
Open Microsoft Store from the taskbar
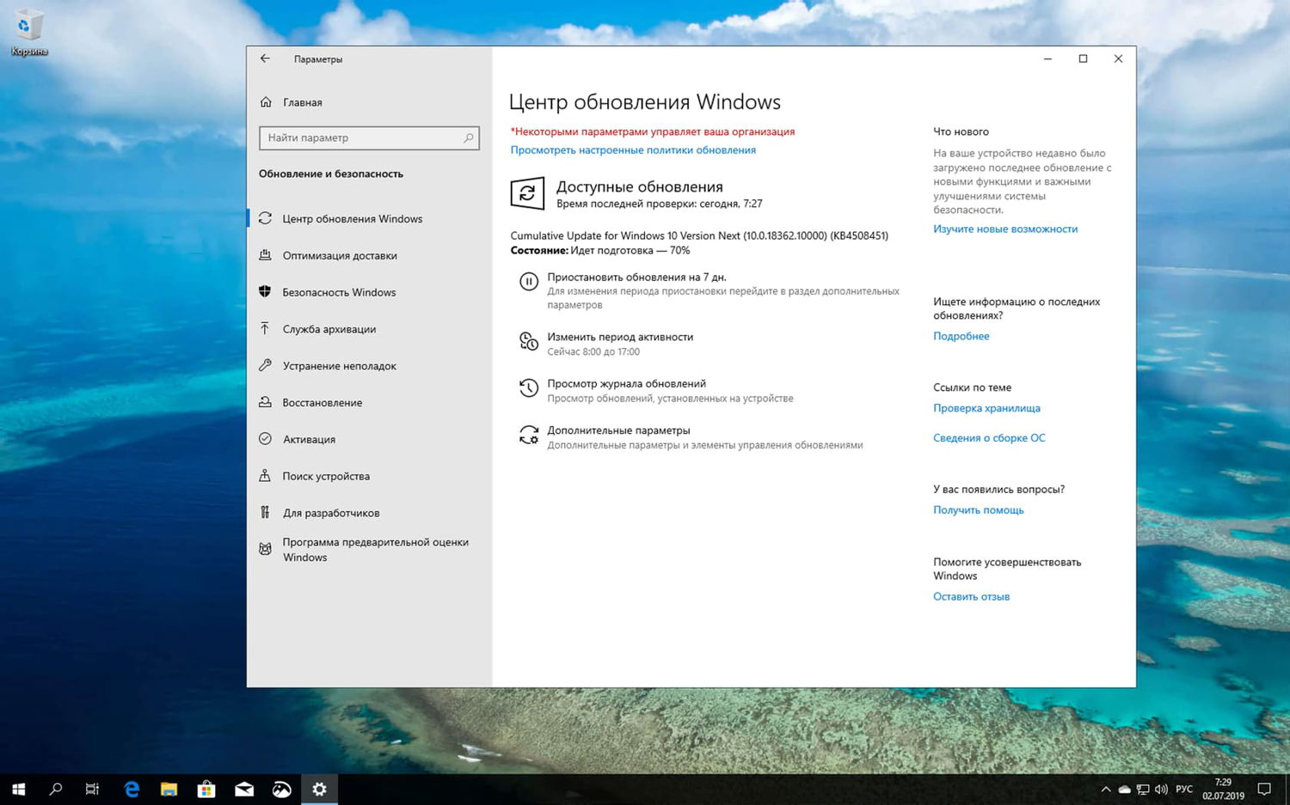pyautogui.click(x=206, y=788)
